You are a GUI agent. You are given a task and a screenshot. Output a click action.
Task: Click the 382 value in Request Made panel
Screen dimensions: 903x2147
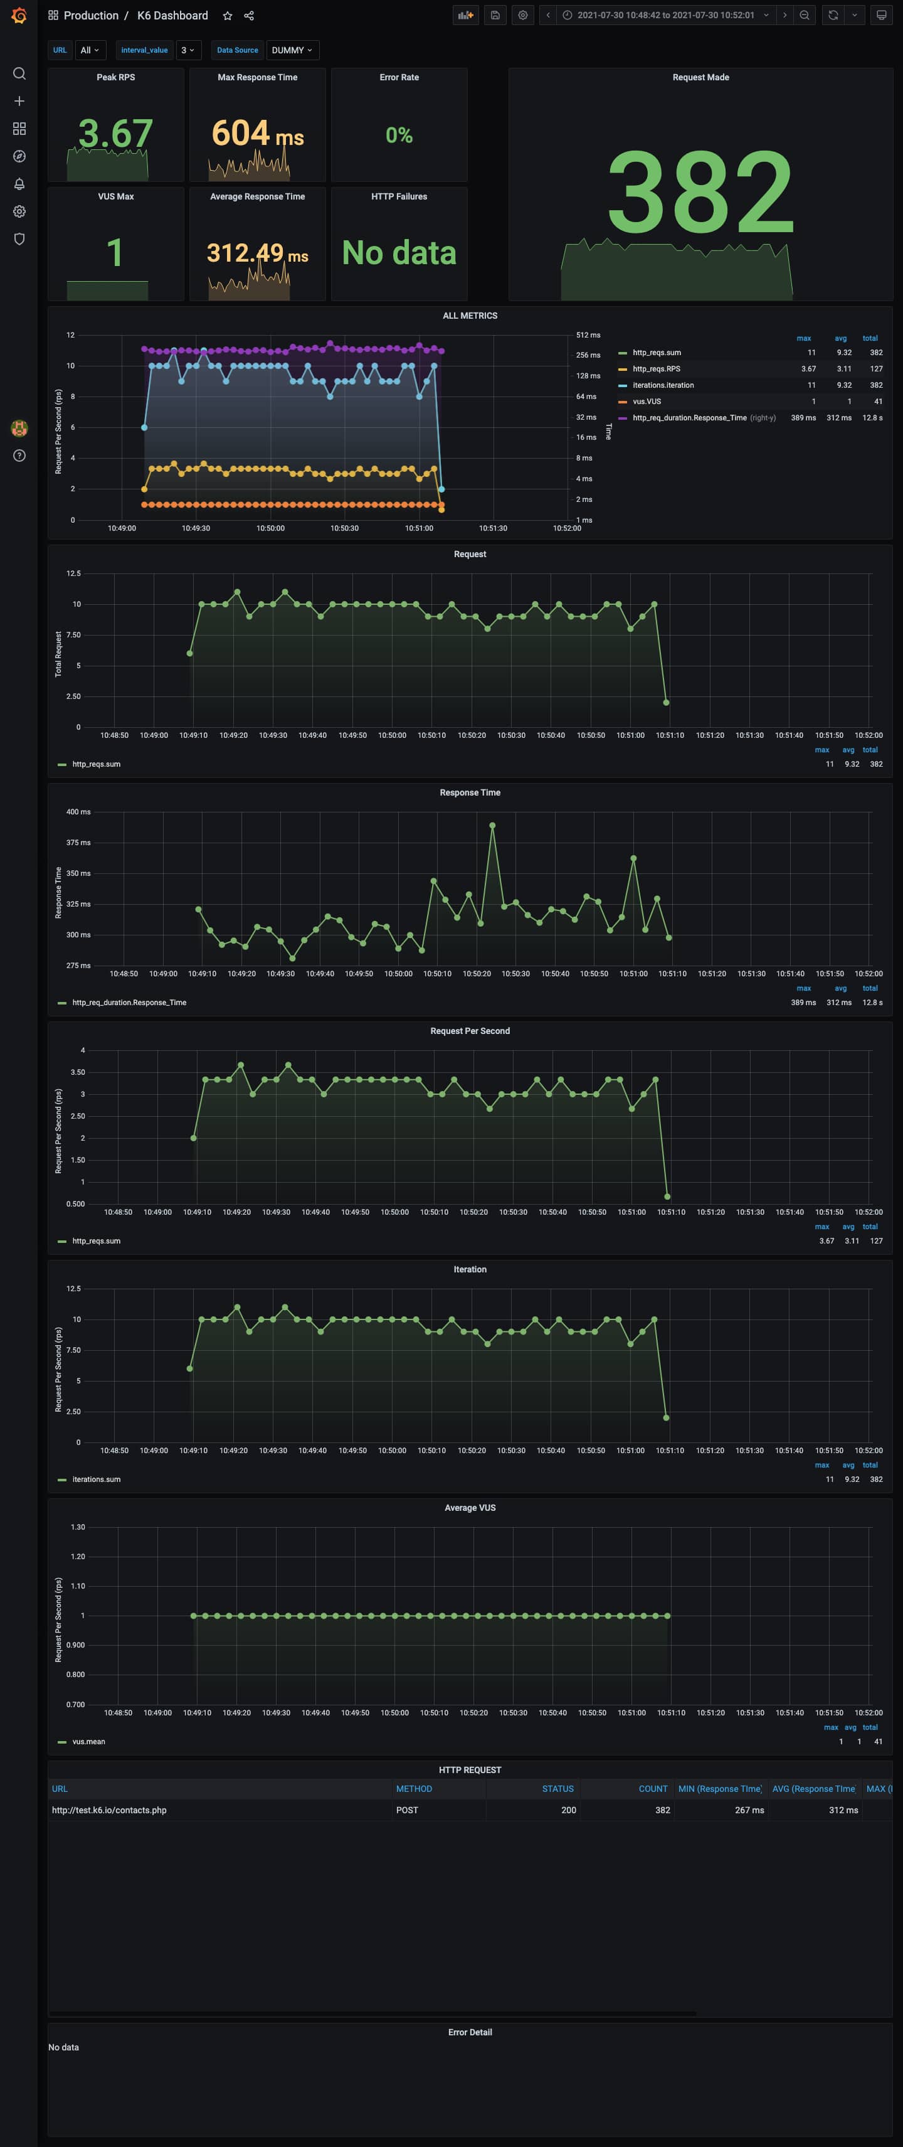(700, 193)
